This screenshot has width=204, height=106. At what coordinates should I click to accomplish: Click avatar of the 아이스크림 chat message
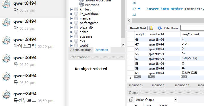tap(6, 40)
